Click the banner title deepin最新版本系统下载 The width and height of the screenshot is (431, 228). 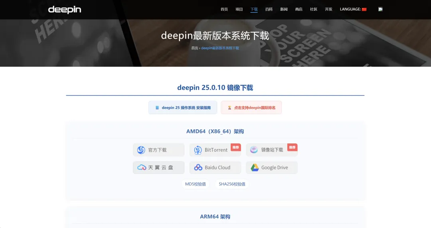(215, 36)
